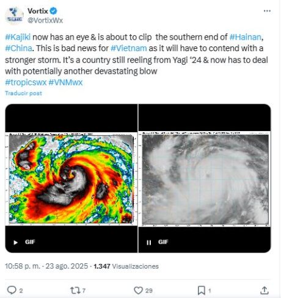Play the infrared satellite GIF
Image resolution: width=281 pixels, height=298 pixels.
[x=16, y=242]
